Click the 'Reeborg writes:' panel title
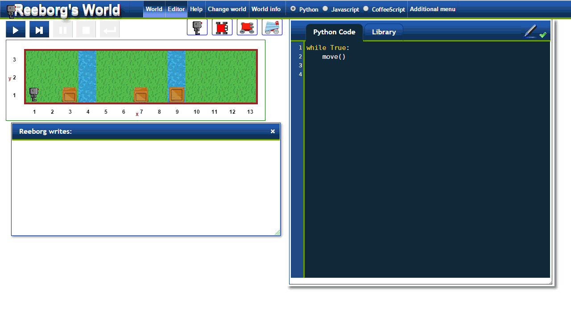 [46, 132]
